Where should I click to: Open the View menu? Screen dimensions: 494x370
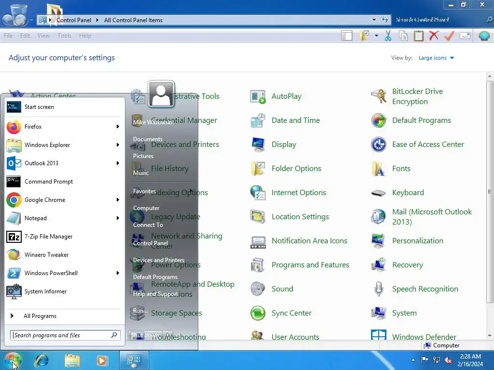[x=43, y=36]
